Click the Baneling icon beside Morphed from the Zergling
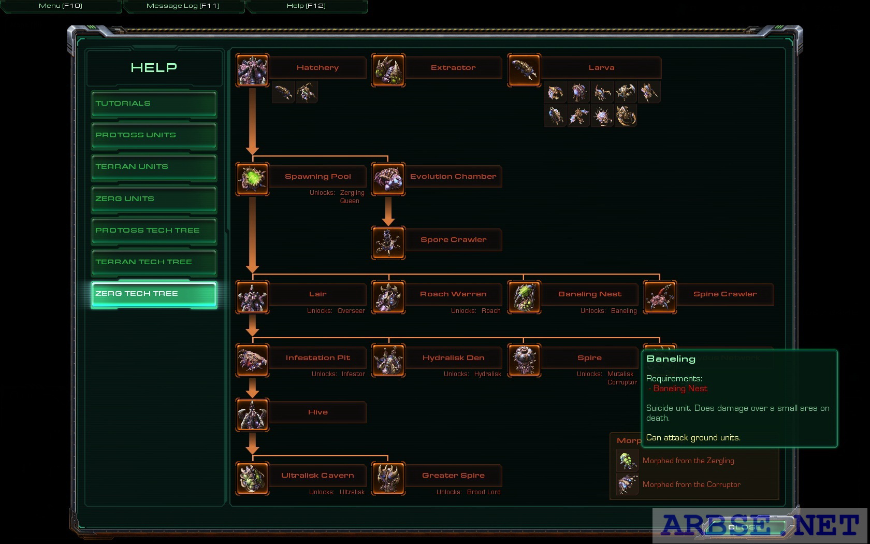This screenshot has width=870, height=544. pyautogui.click(x=627, y=461)
